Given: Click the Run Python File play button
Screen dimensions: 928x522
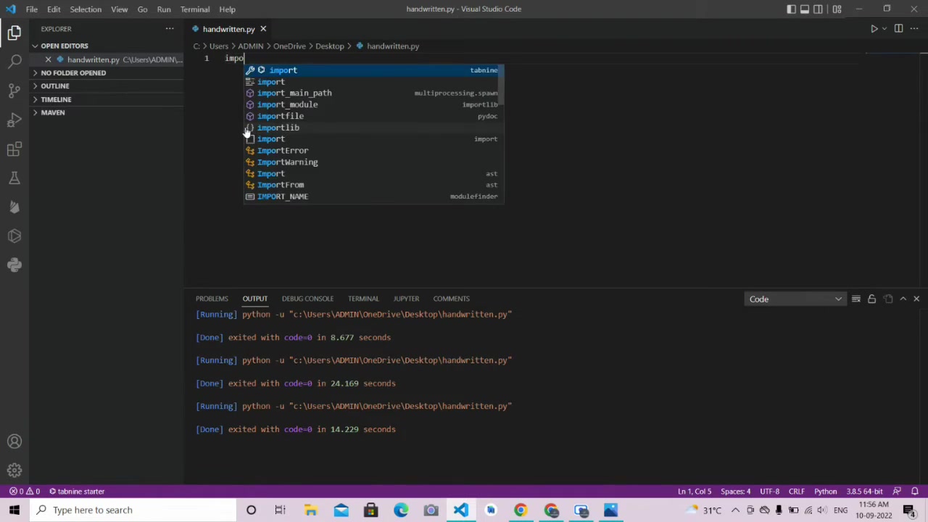Looking at the screenshot, I should [874, 29].
